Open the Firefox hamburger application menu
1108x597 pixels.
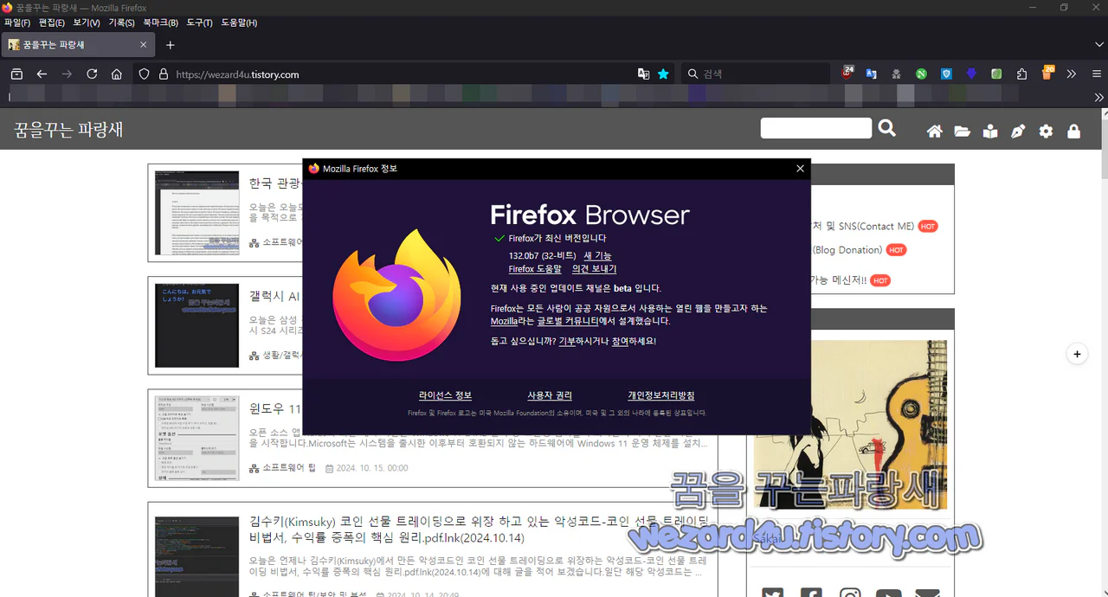coord(1096,74)
